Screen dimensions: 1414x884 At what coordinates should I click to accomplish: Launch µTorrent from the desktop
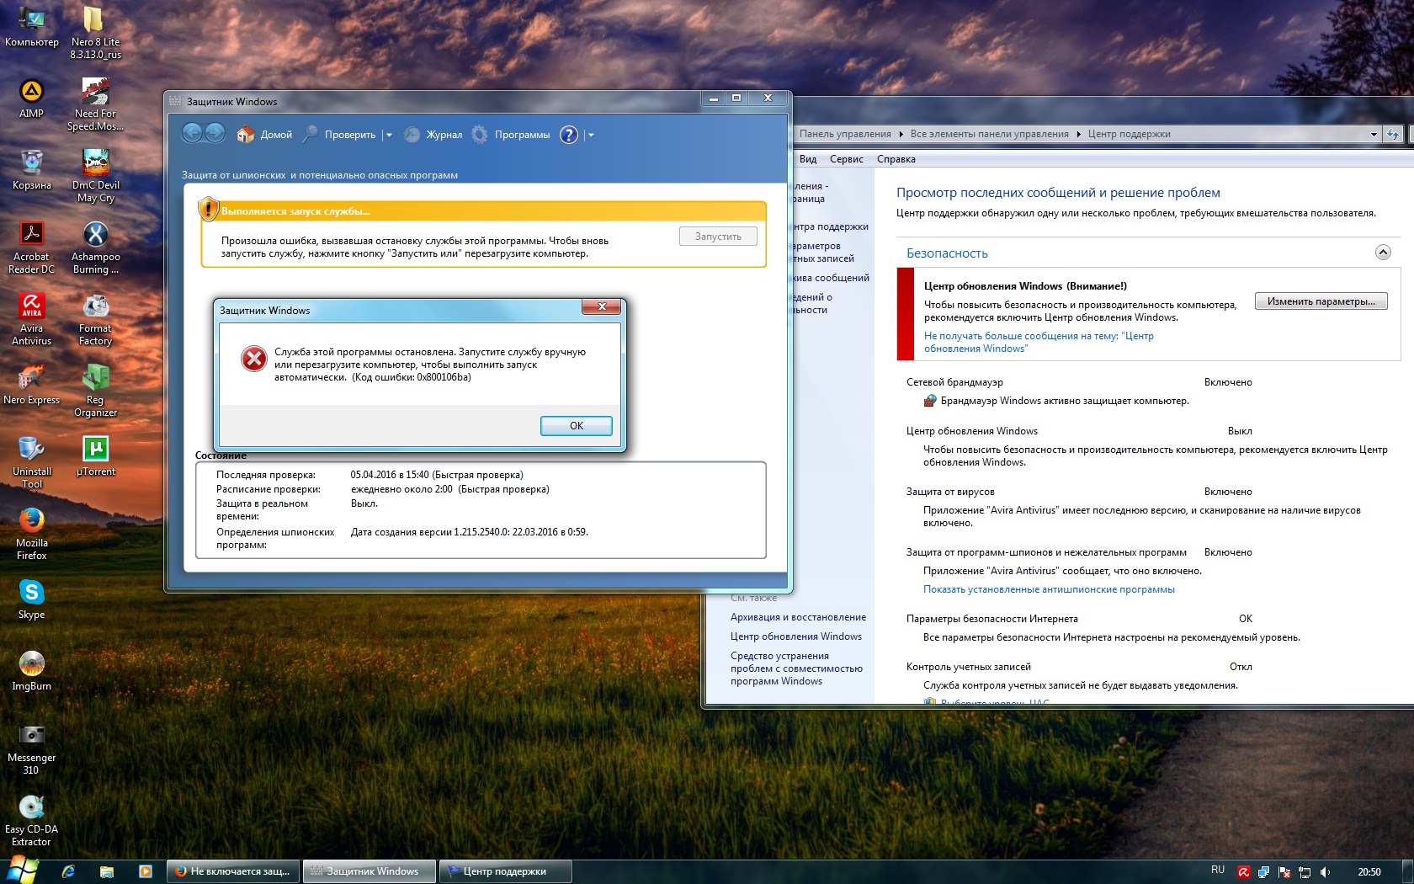click(x=95, y=456)
